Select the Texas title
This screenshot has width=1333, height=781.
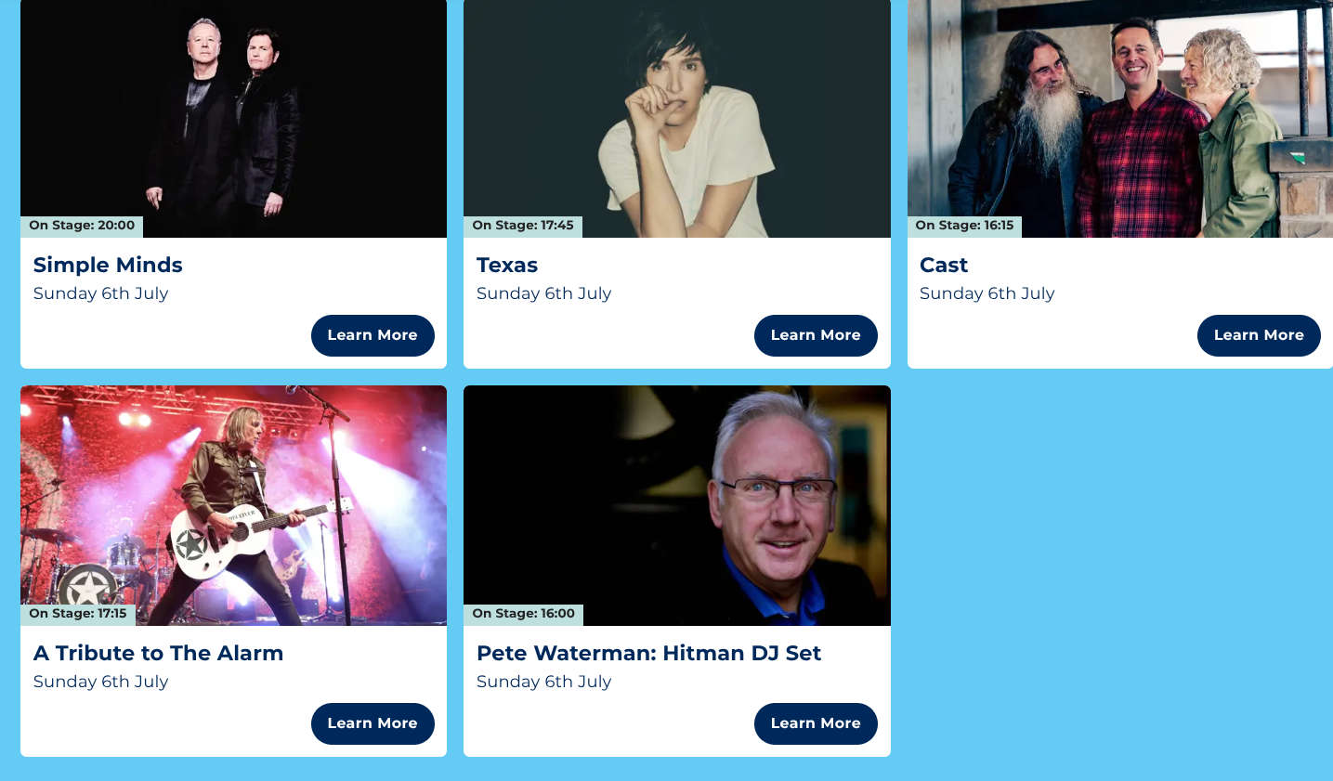507,265
